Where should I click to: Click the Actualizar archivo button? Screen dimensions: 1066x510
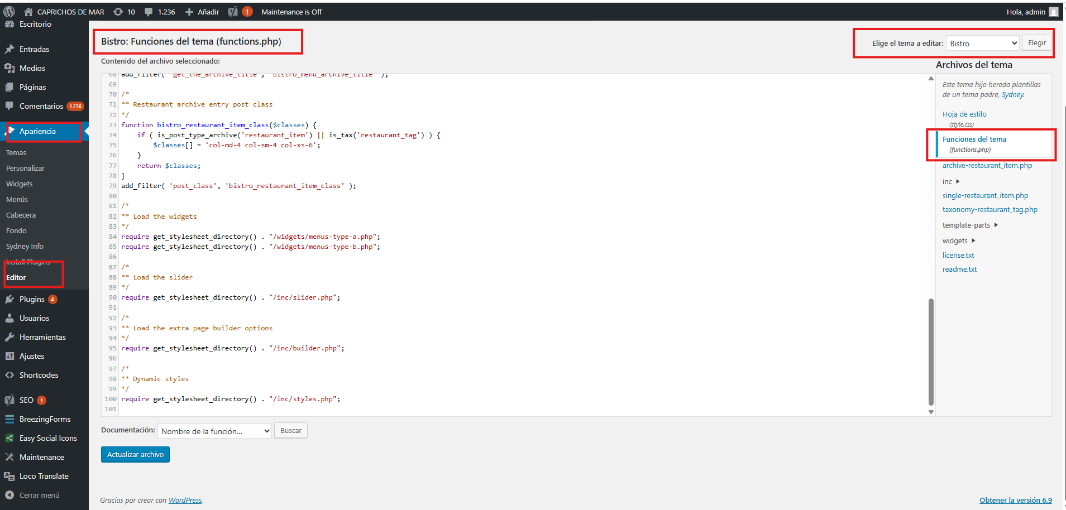[135, 455]
